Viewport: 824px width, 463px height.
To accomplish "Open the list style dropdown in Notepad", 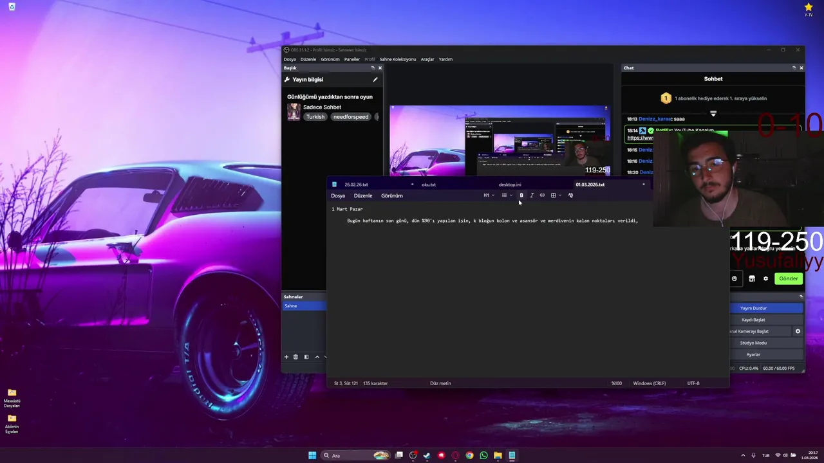I will tap(507, 195).
